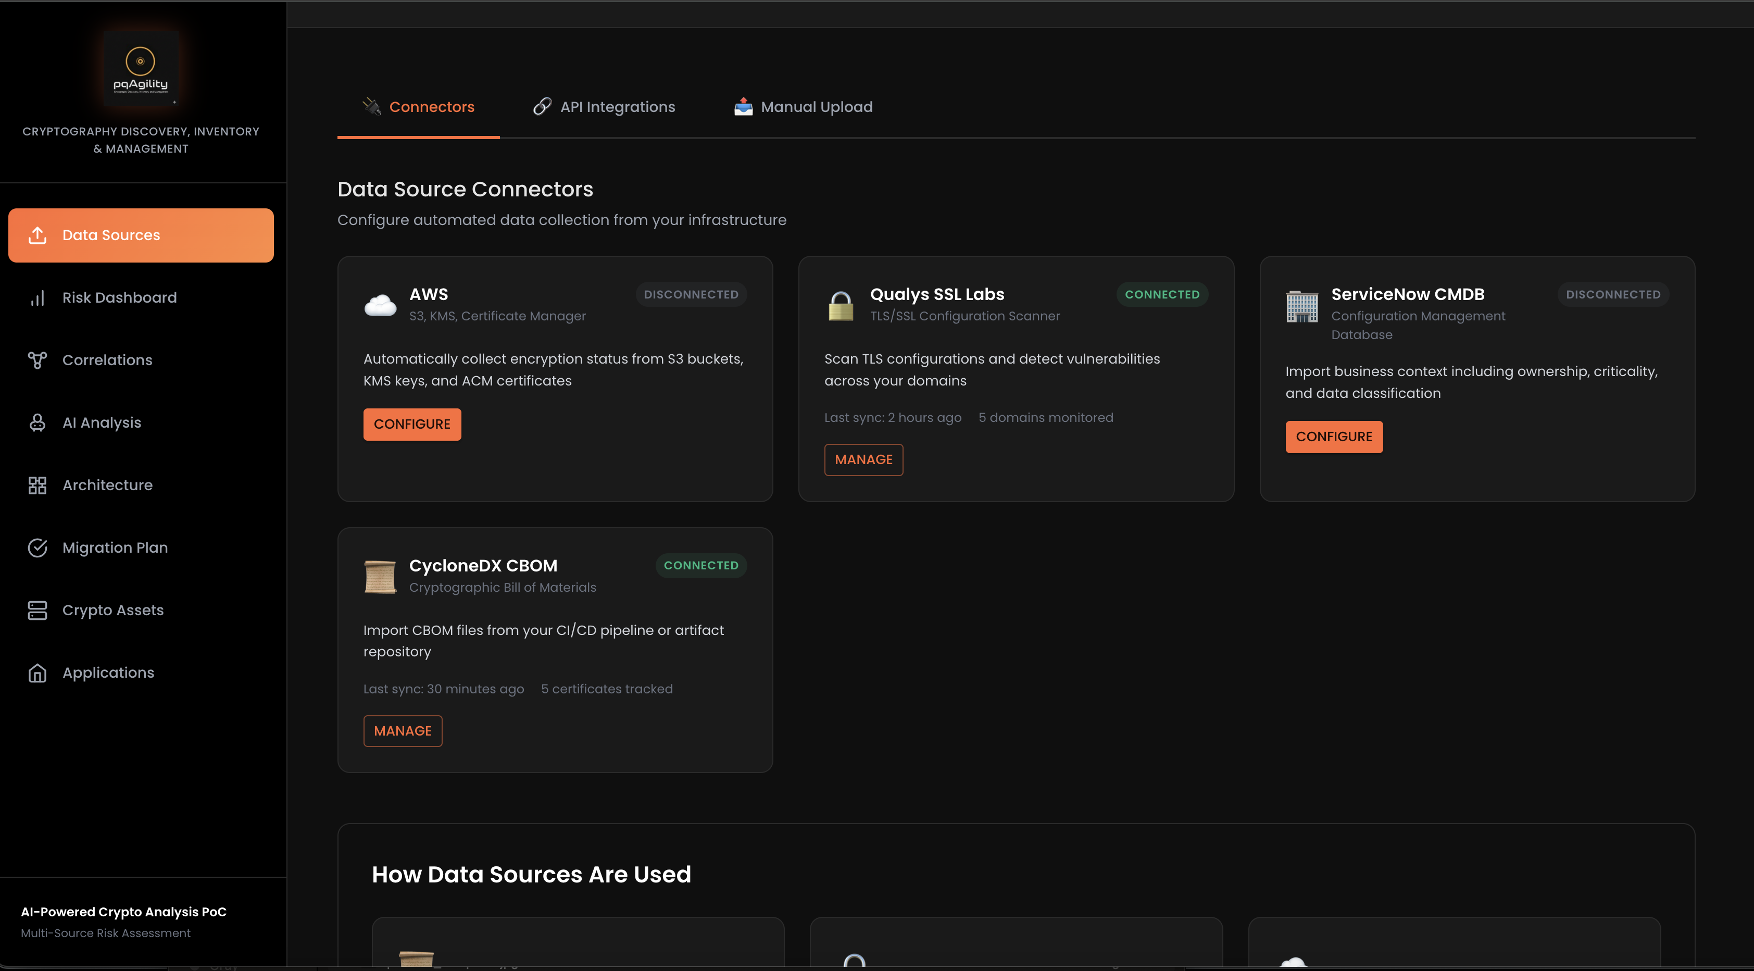Select the Risk Dashboard bar-chart icon
This screenshot has width=1754, height=971.
tap(37, 297)
